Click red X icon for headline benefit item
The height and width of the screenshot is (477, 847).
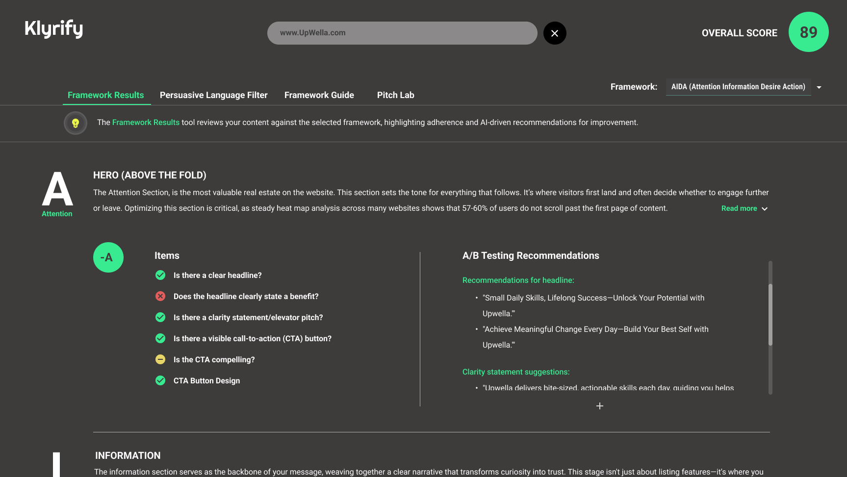(x=160, y=296)
